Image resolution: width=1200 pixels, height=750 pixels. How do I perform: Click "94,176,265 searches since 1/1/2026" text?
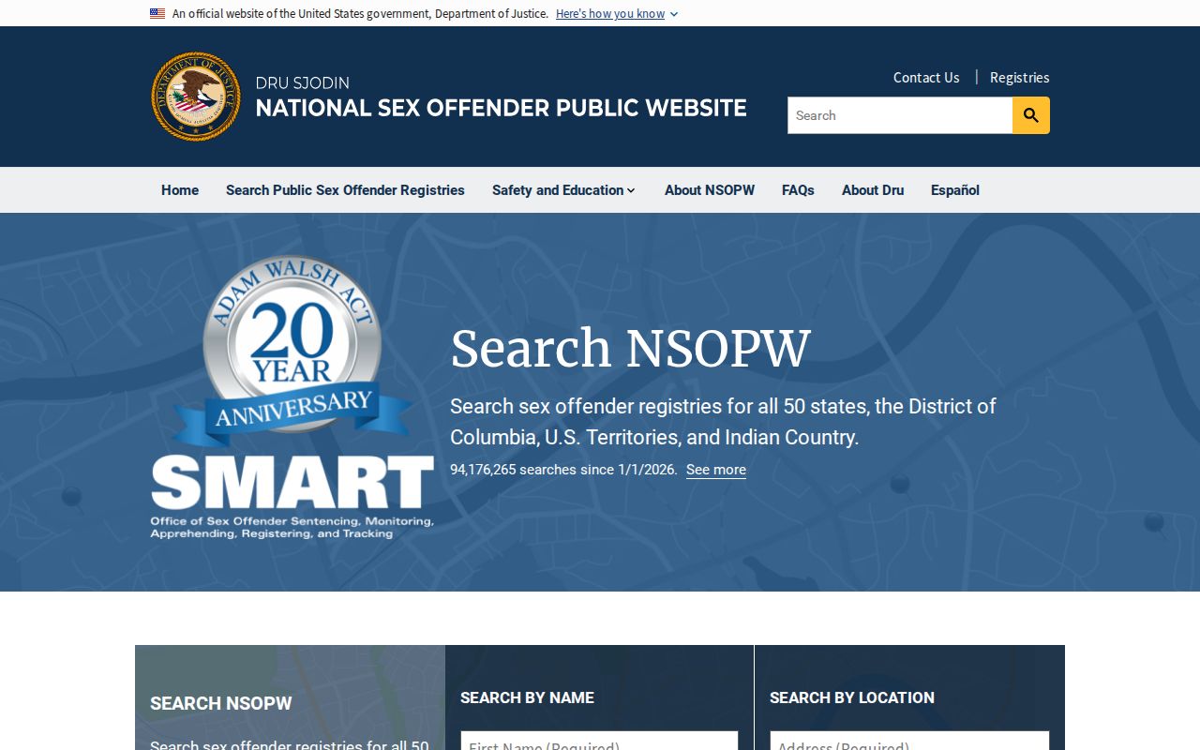click(563, 470)
